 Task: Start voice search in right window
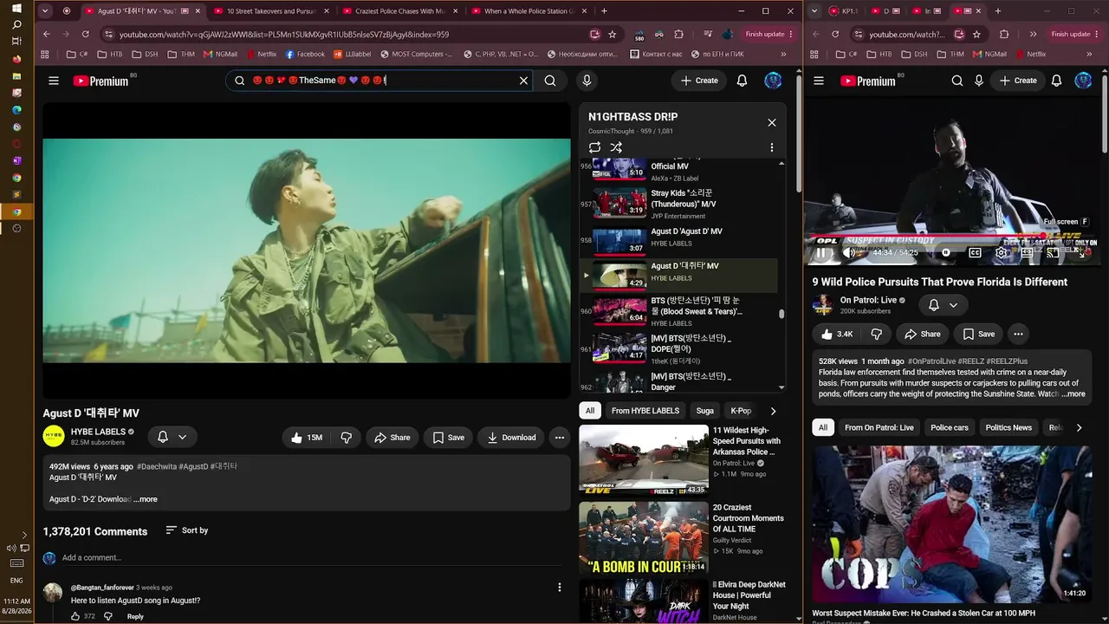pos(979,81)
